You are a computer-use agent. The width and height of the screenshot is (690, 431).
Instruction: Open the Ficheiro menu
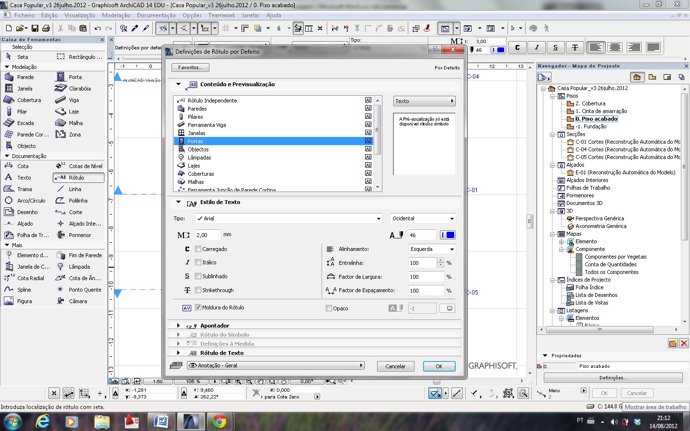click(x=24, y=15)
